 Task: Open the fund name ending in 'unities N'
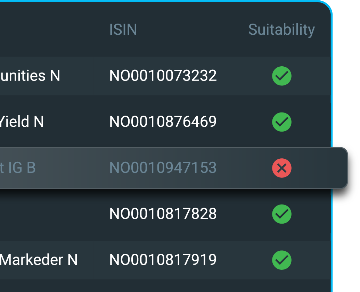coord(30,76)
